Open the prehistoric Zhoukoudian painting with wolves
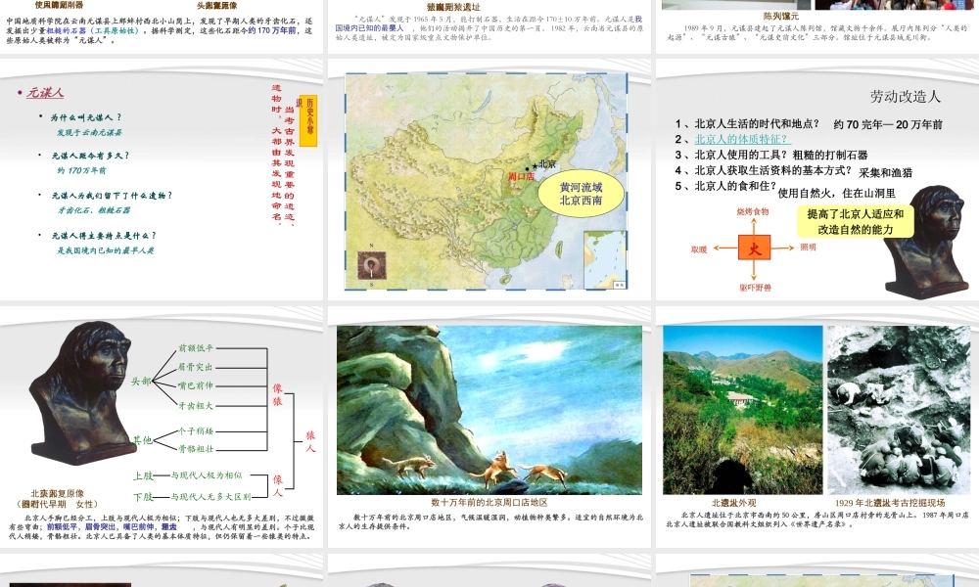Viewport: 979px width, 587px height. 489,410
